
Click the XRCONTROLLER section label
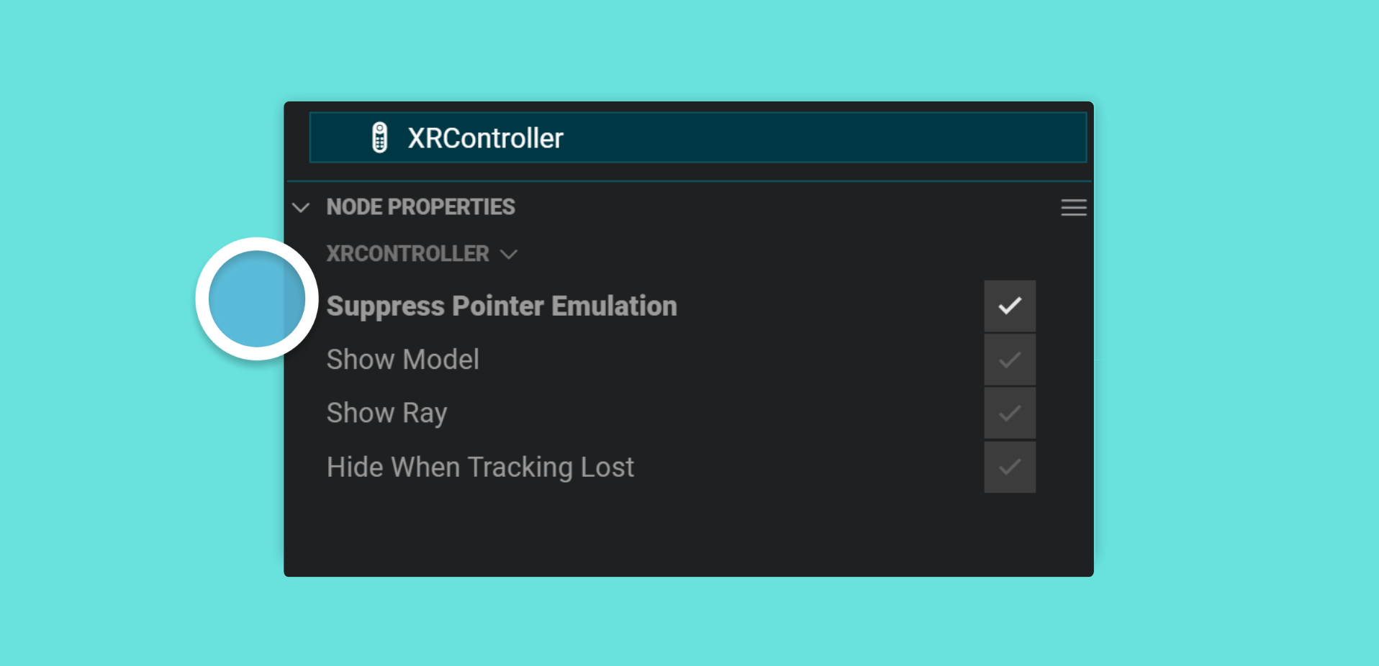click(x=407, y=254)
